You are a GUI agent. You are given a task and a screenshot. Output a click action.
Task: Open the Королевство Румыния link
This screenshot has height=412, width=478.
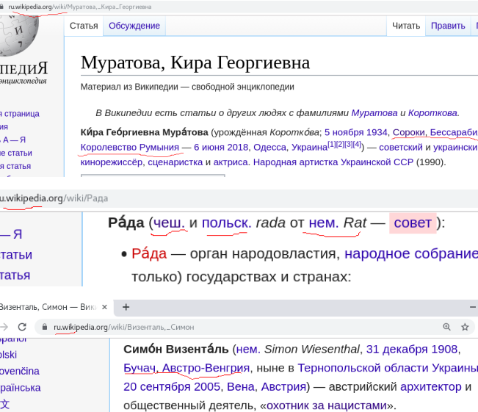click(129, 147)
